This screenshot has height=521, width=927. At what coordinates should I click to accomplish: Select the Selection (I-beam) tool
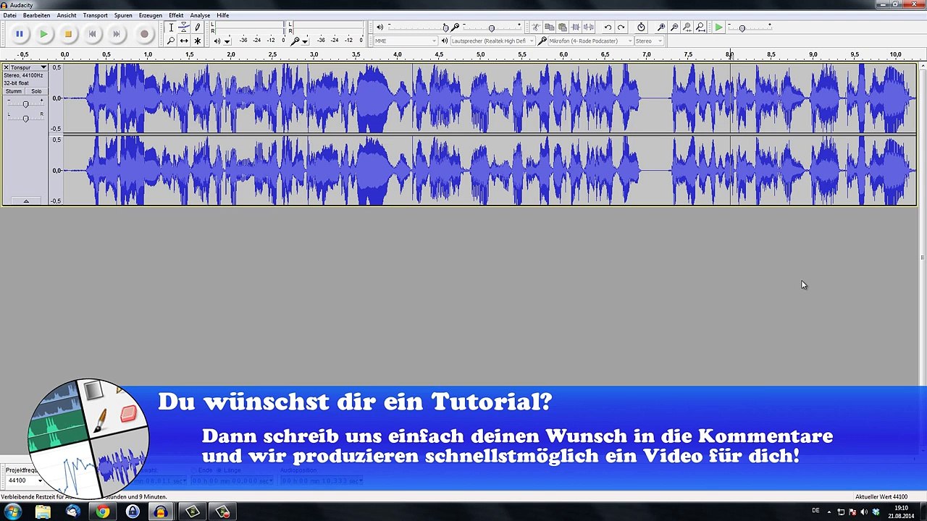tap(171, 27)
